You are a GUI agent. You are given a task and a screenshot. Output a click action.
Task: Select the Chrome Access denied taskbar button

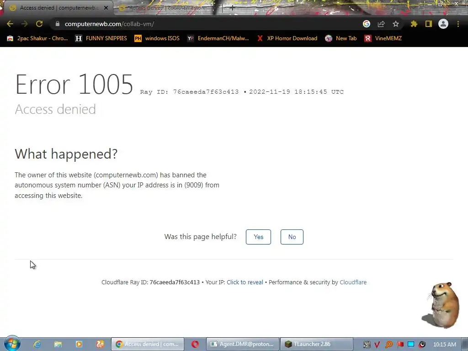(x=148, y=344)
